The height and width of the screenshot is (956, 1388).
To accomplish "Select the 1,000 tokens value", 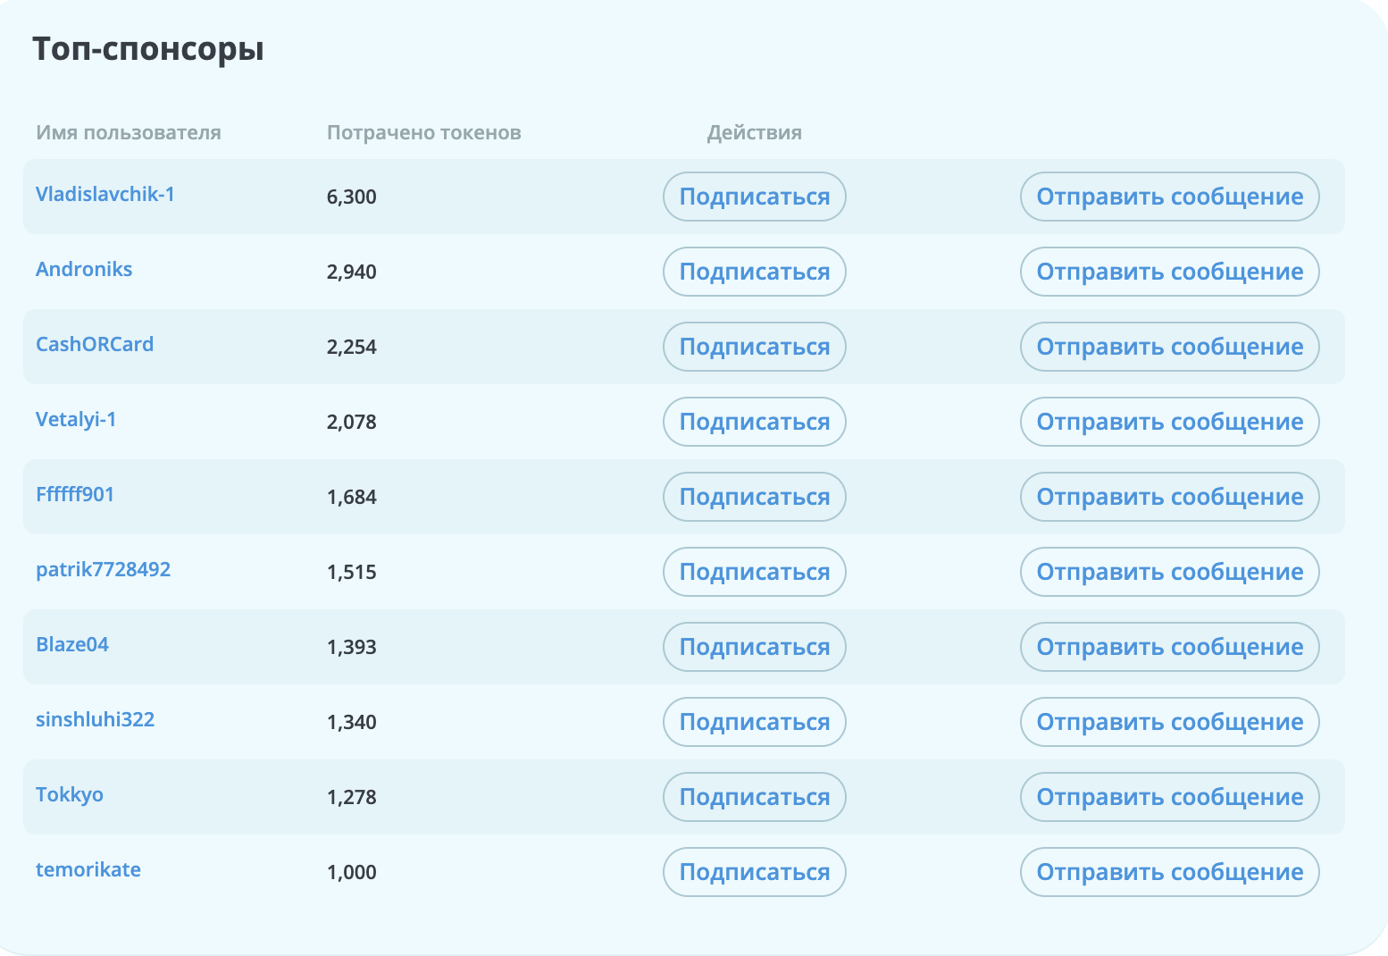I will click(x=352, y=872).
